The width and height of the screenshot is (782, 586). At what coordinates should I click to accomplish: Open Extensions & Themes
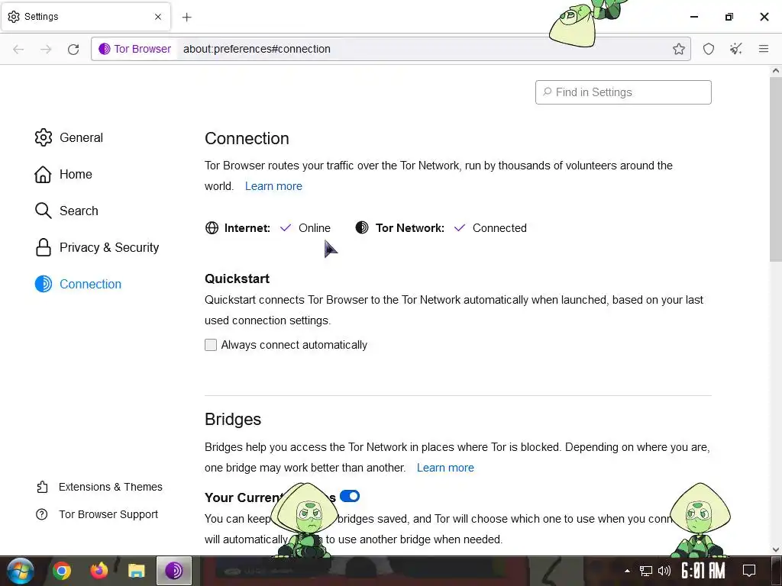(99, 487)
